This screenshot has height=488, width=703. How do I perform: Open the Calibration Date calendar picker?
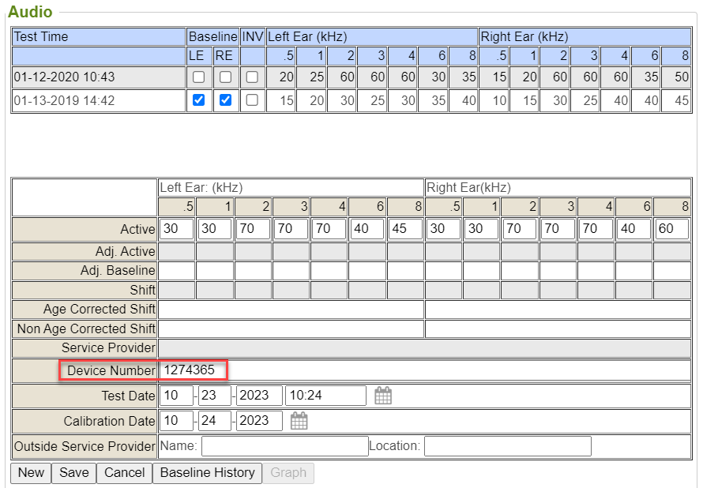click(299, 421)
